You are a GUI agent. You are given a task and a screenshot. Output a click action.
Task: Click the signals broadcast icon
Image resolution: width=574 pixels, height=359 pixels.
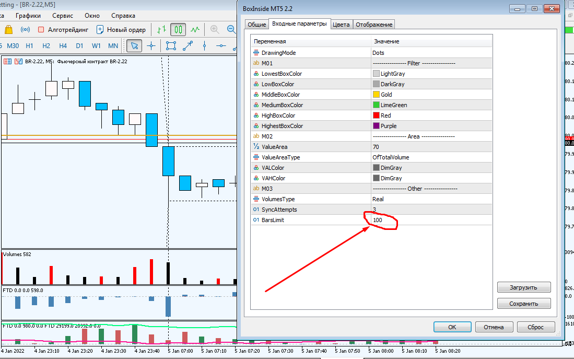[x=25, y=30]
